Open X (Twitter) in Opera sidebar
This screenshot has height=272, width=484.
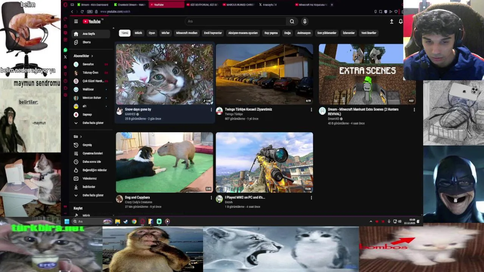coord(65,57)
